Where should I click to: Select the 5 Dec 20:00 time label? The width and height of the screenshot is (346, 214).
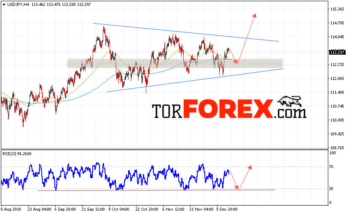pyautogui.click(x=227, y=209)
